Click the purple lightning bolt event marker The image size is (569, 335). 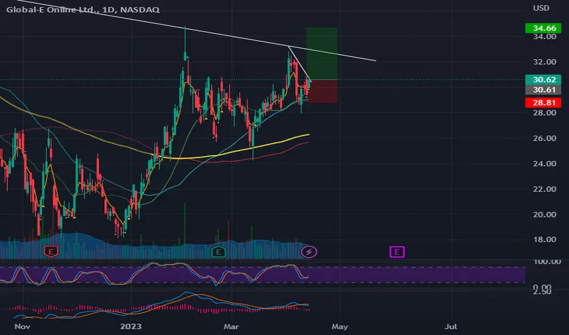(x=309, y=252)
